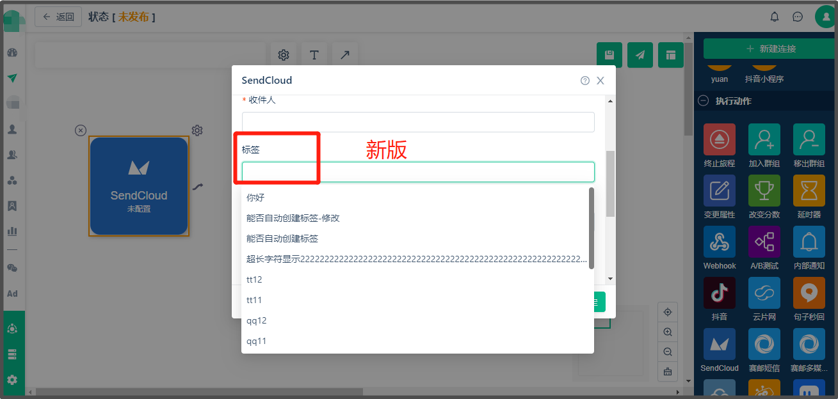
Task: Click the SendCloud dialog vertical scrollbar
Action: coord(610,184)
